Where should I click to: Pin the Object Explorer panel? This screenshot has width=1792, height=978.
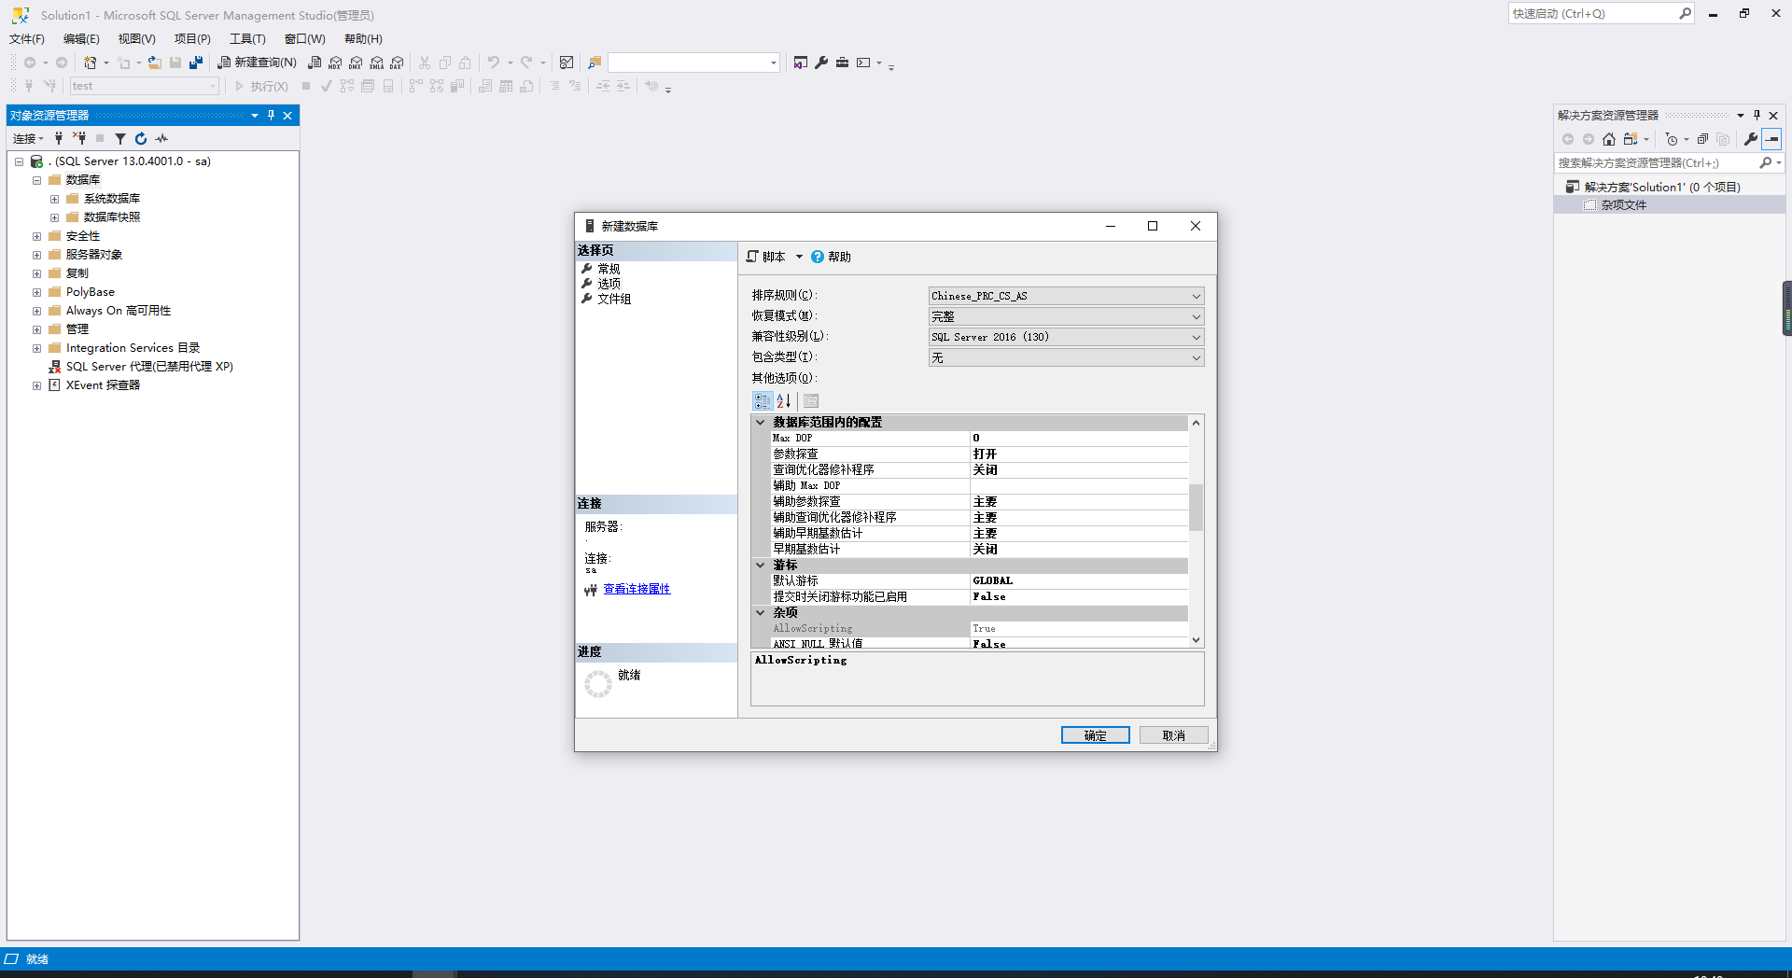[x=271, y=115]
